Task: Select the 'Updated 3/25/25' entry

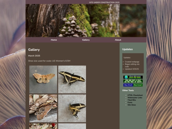Action: point(132,69)
